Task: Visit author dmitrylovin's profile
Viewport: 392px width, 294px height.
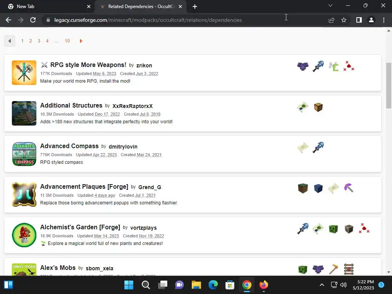Action: point(123,147)
